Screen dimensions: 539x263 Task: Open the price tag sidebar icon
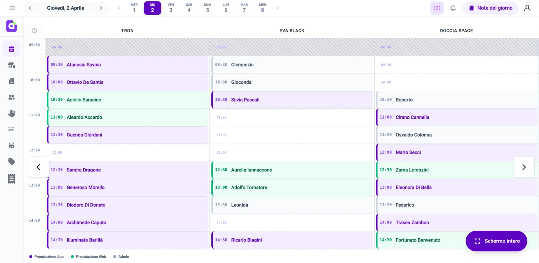pos(12,161)
